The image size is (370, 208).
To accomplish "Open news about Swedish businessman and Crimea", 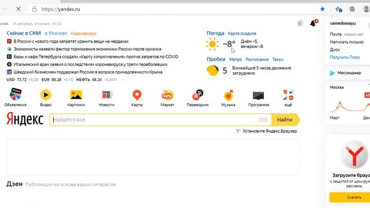I will tap(88, 72).
